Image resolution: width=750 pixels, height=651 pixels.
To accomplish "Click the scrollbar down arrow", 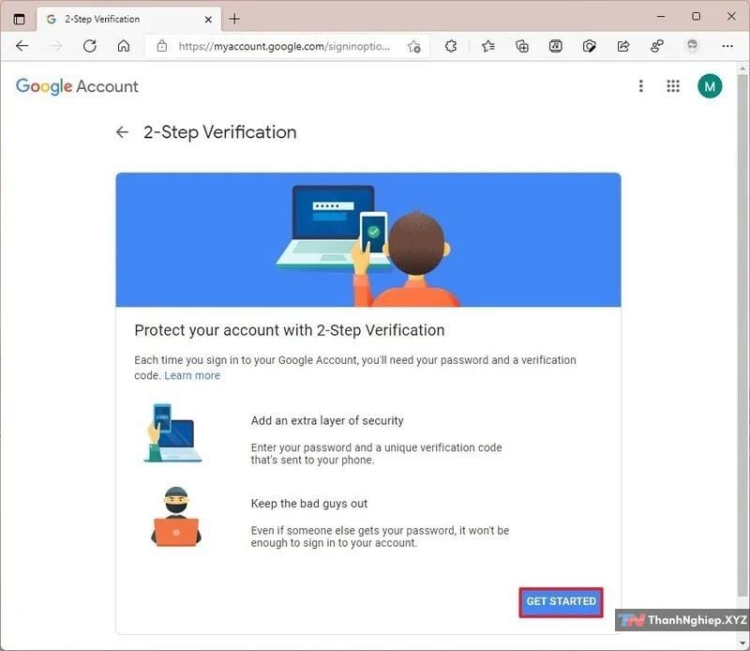I will tap(742, 643).
